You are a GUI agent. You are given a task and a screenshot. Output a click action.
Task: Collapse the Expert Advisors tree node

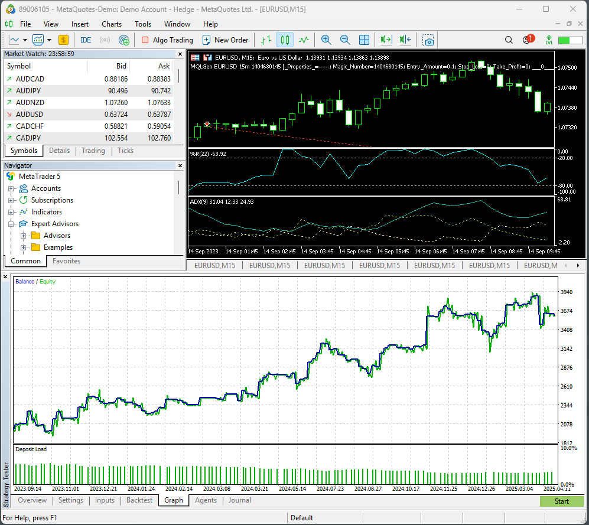11,224
